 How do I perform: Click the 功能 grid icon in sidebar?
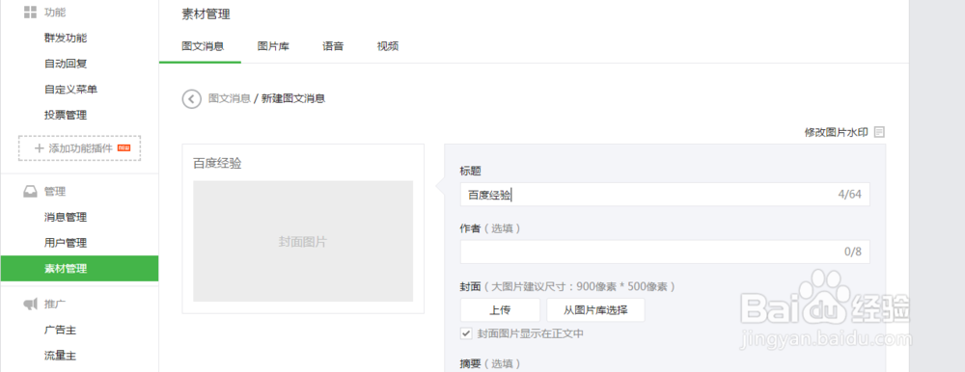pos(30,12)
